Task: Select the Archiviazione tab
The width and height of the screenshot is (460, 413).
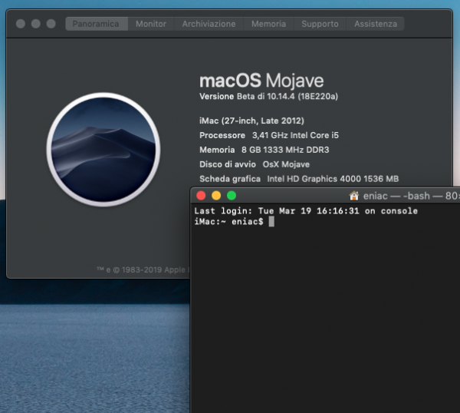Action: (209, 24)
